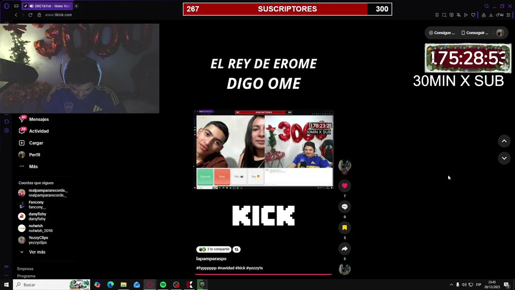This screenshot has height=290, width=515.
Task: Open the system volume control
Action: (464, 285)
